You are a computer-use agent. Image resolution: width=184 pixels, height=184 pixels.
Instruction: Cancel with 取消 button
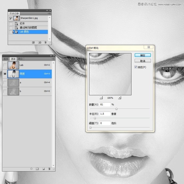click(x=143, y=61)
